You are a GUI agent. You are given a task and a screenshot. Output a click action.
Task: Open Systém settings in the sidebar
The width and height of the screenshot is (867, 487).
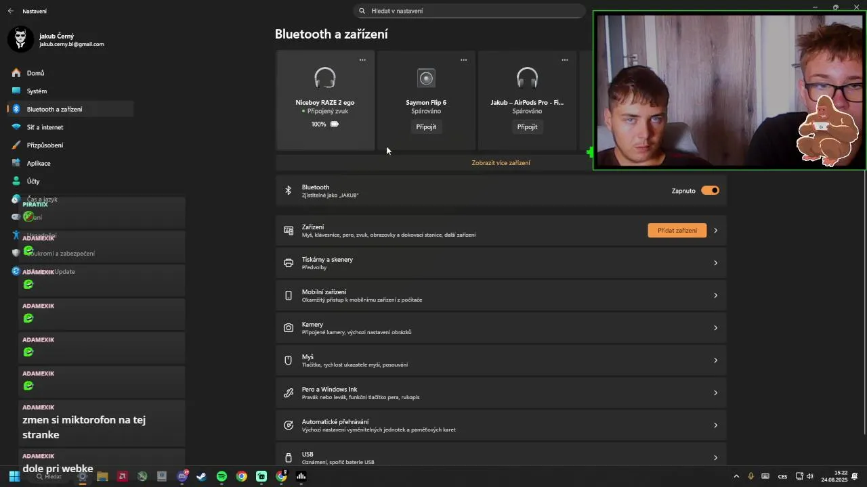click(x=70, y=91)
